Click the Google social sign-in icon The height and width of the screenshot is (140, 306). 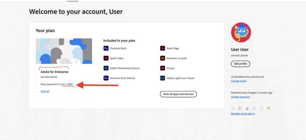click(233, 108)
